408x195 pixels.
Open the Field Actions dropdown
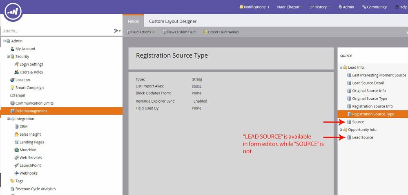tap(140, 32)
